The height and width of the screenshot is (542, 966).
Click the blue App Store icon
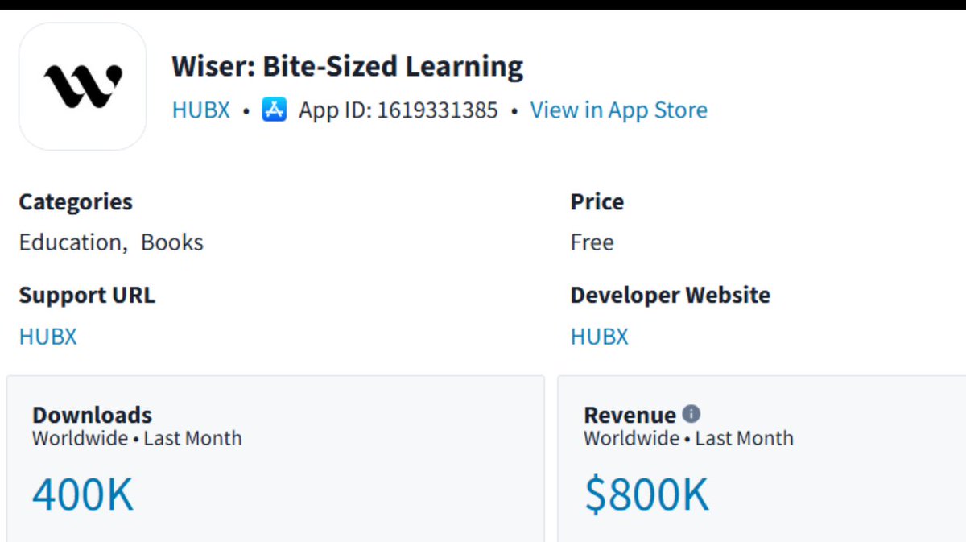275,110
